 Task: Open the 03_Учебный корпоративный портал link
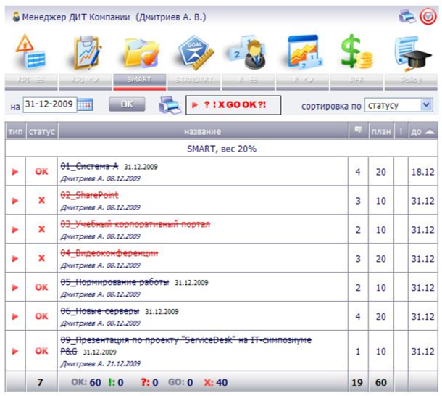click(135, 224)
